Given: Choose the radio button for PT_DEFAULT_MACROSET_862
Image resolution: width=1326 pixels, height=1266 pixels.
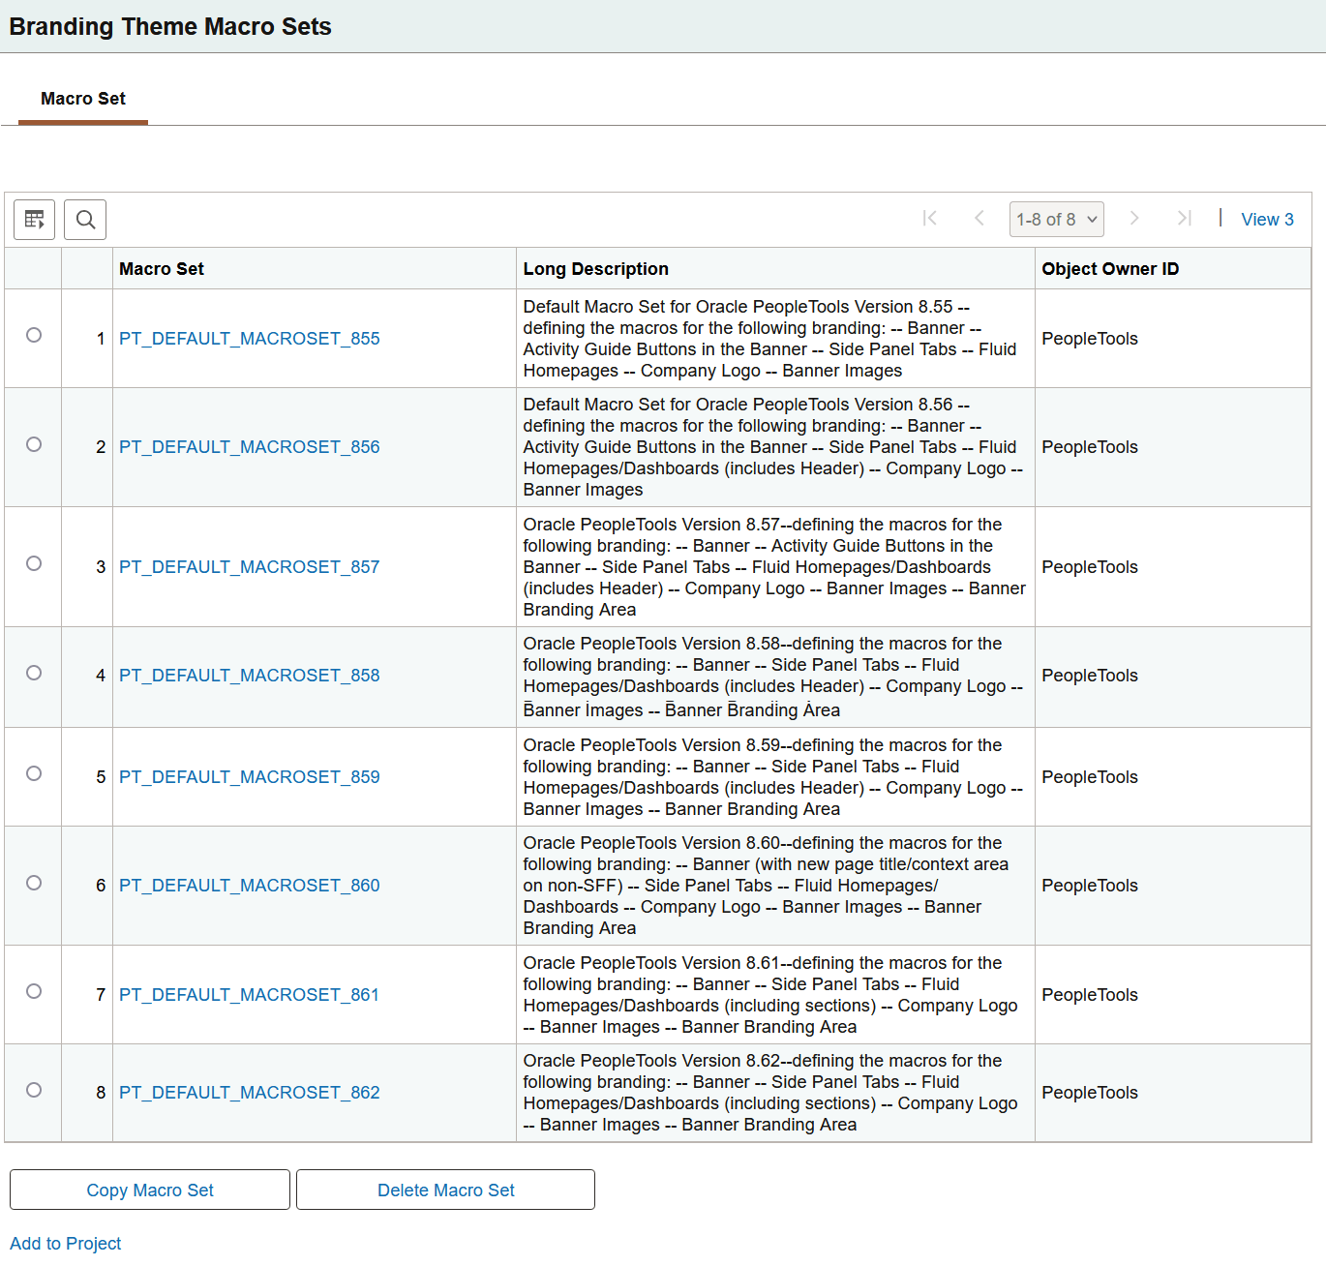Looking at the screenshot, I should point(34,1090).
